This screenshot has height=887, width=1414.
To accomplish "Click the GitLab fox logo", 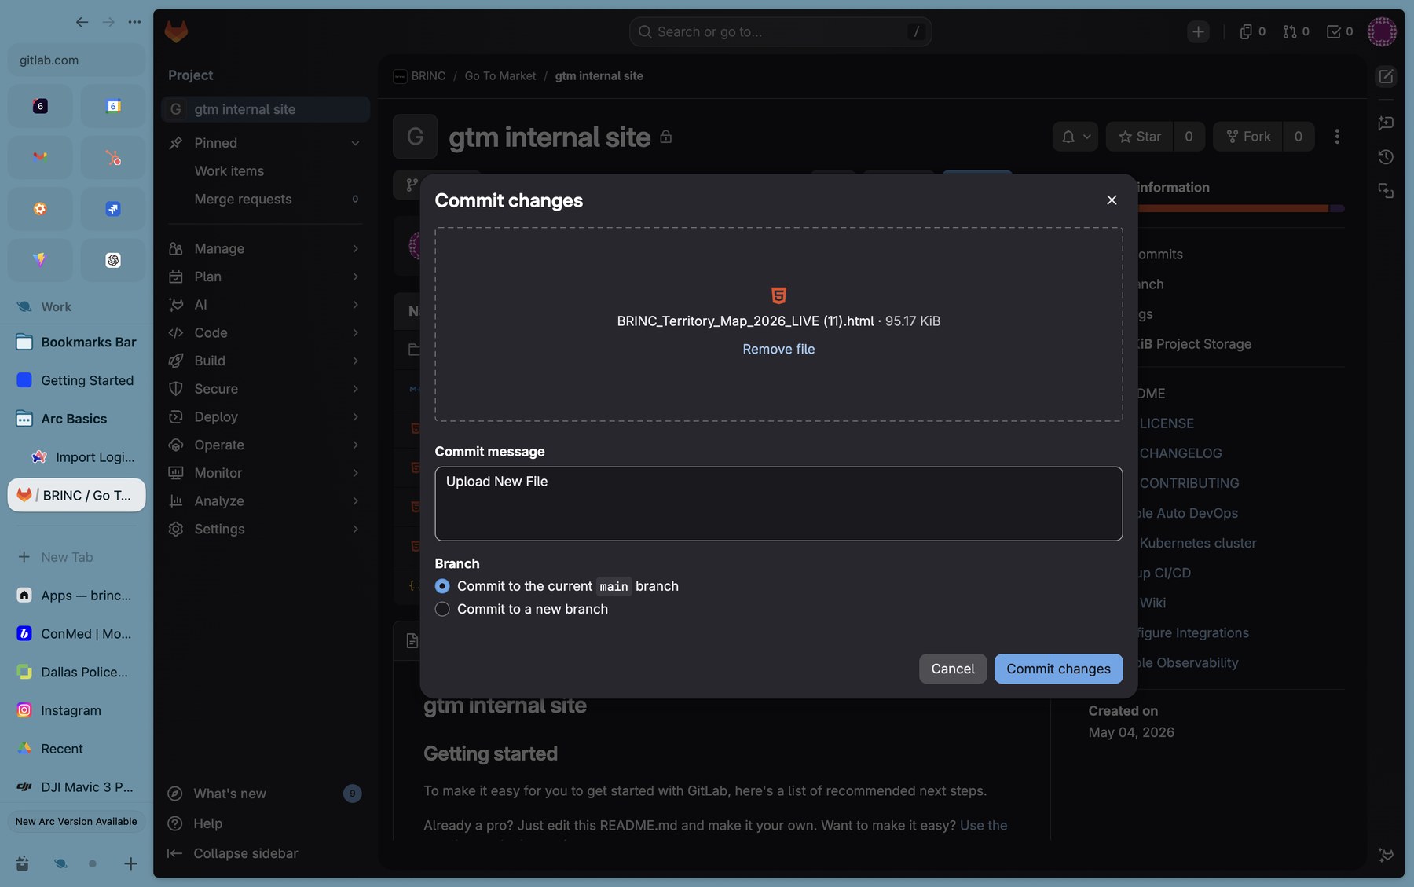I will [176, 31].
